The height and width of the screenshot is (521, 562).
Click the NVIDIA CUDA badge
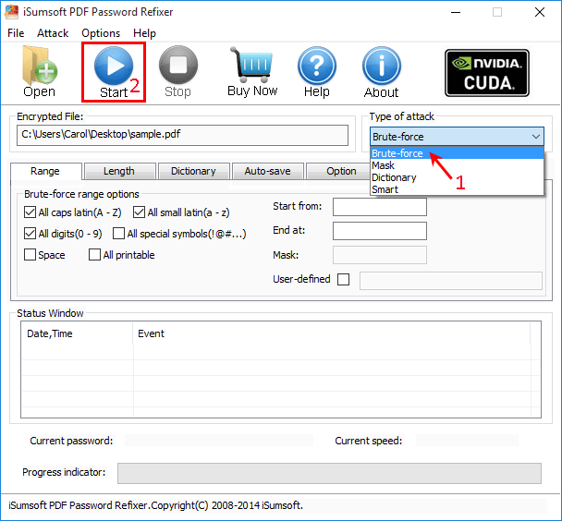point(487,73)
